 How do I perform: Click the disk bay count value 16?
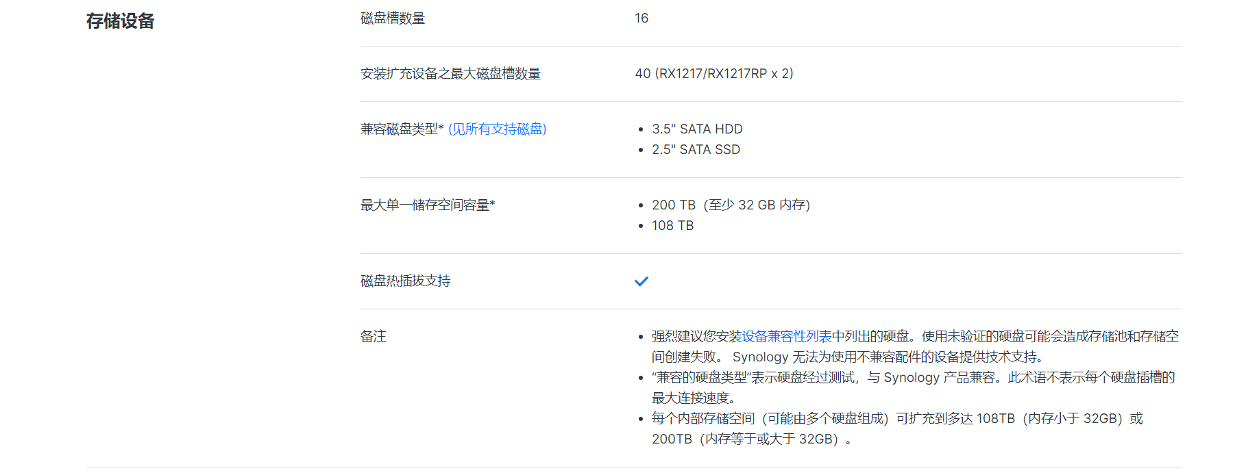[x=641, y=18]
